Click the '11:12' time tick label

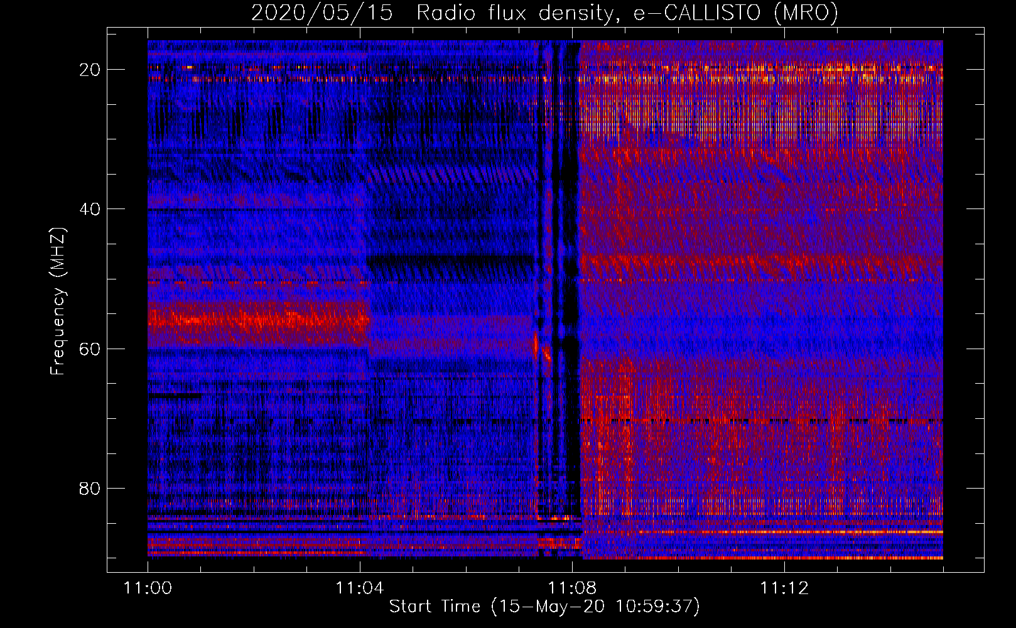[x=784, y=588]
